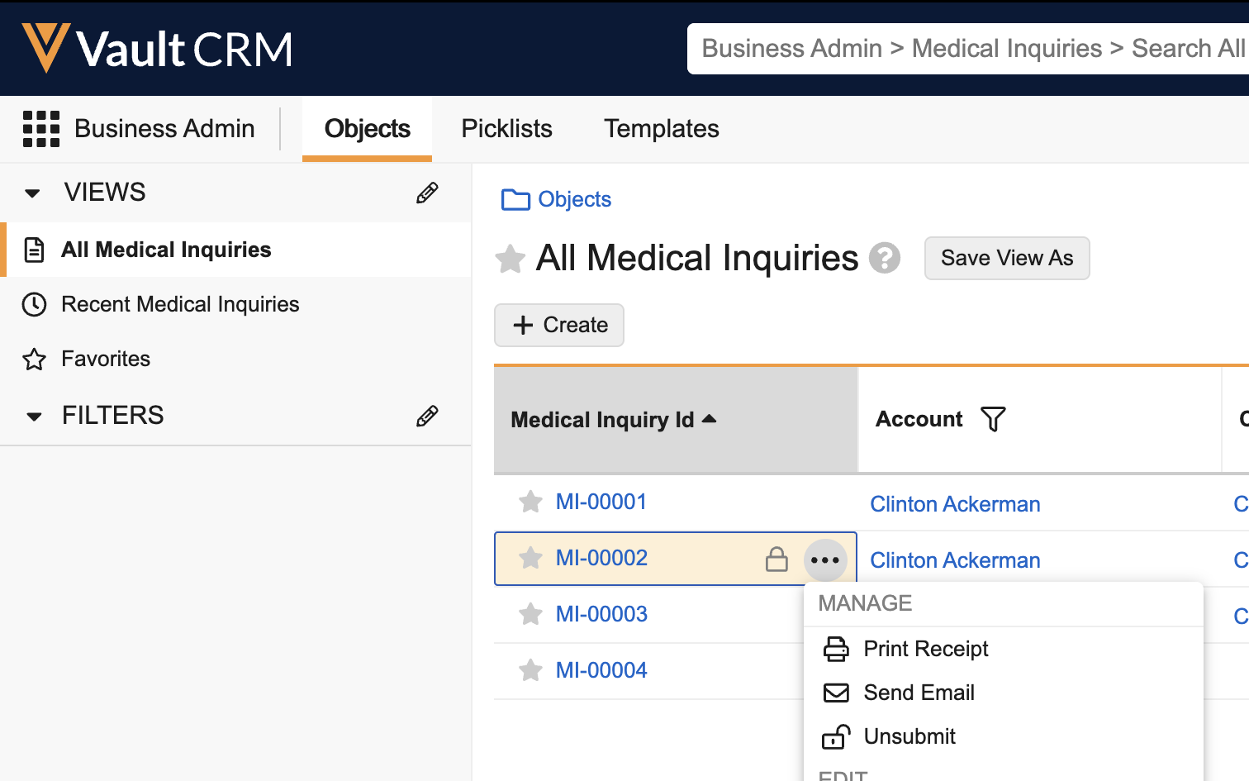The height and width of the screenshot is (781, 1249).
Task: Click the Save View As button
Action: tap(1007, 258)
